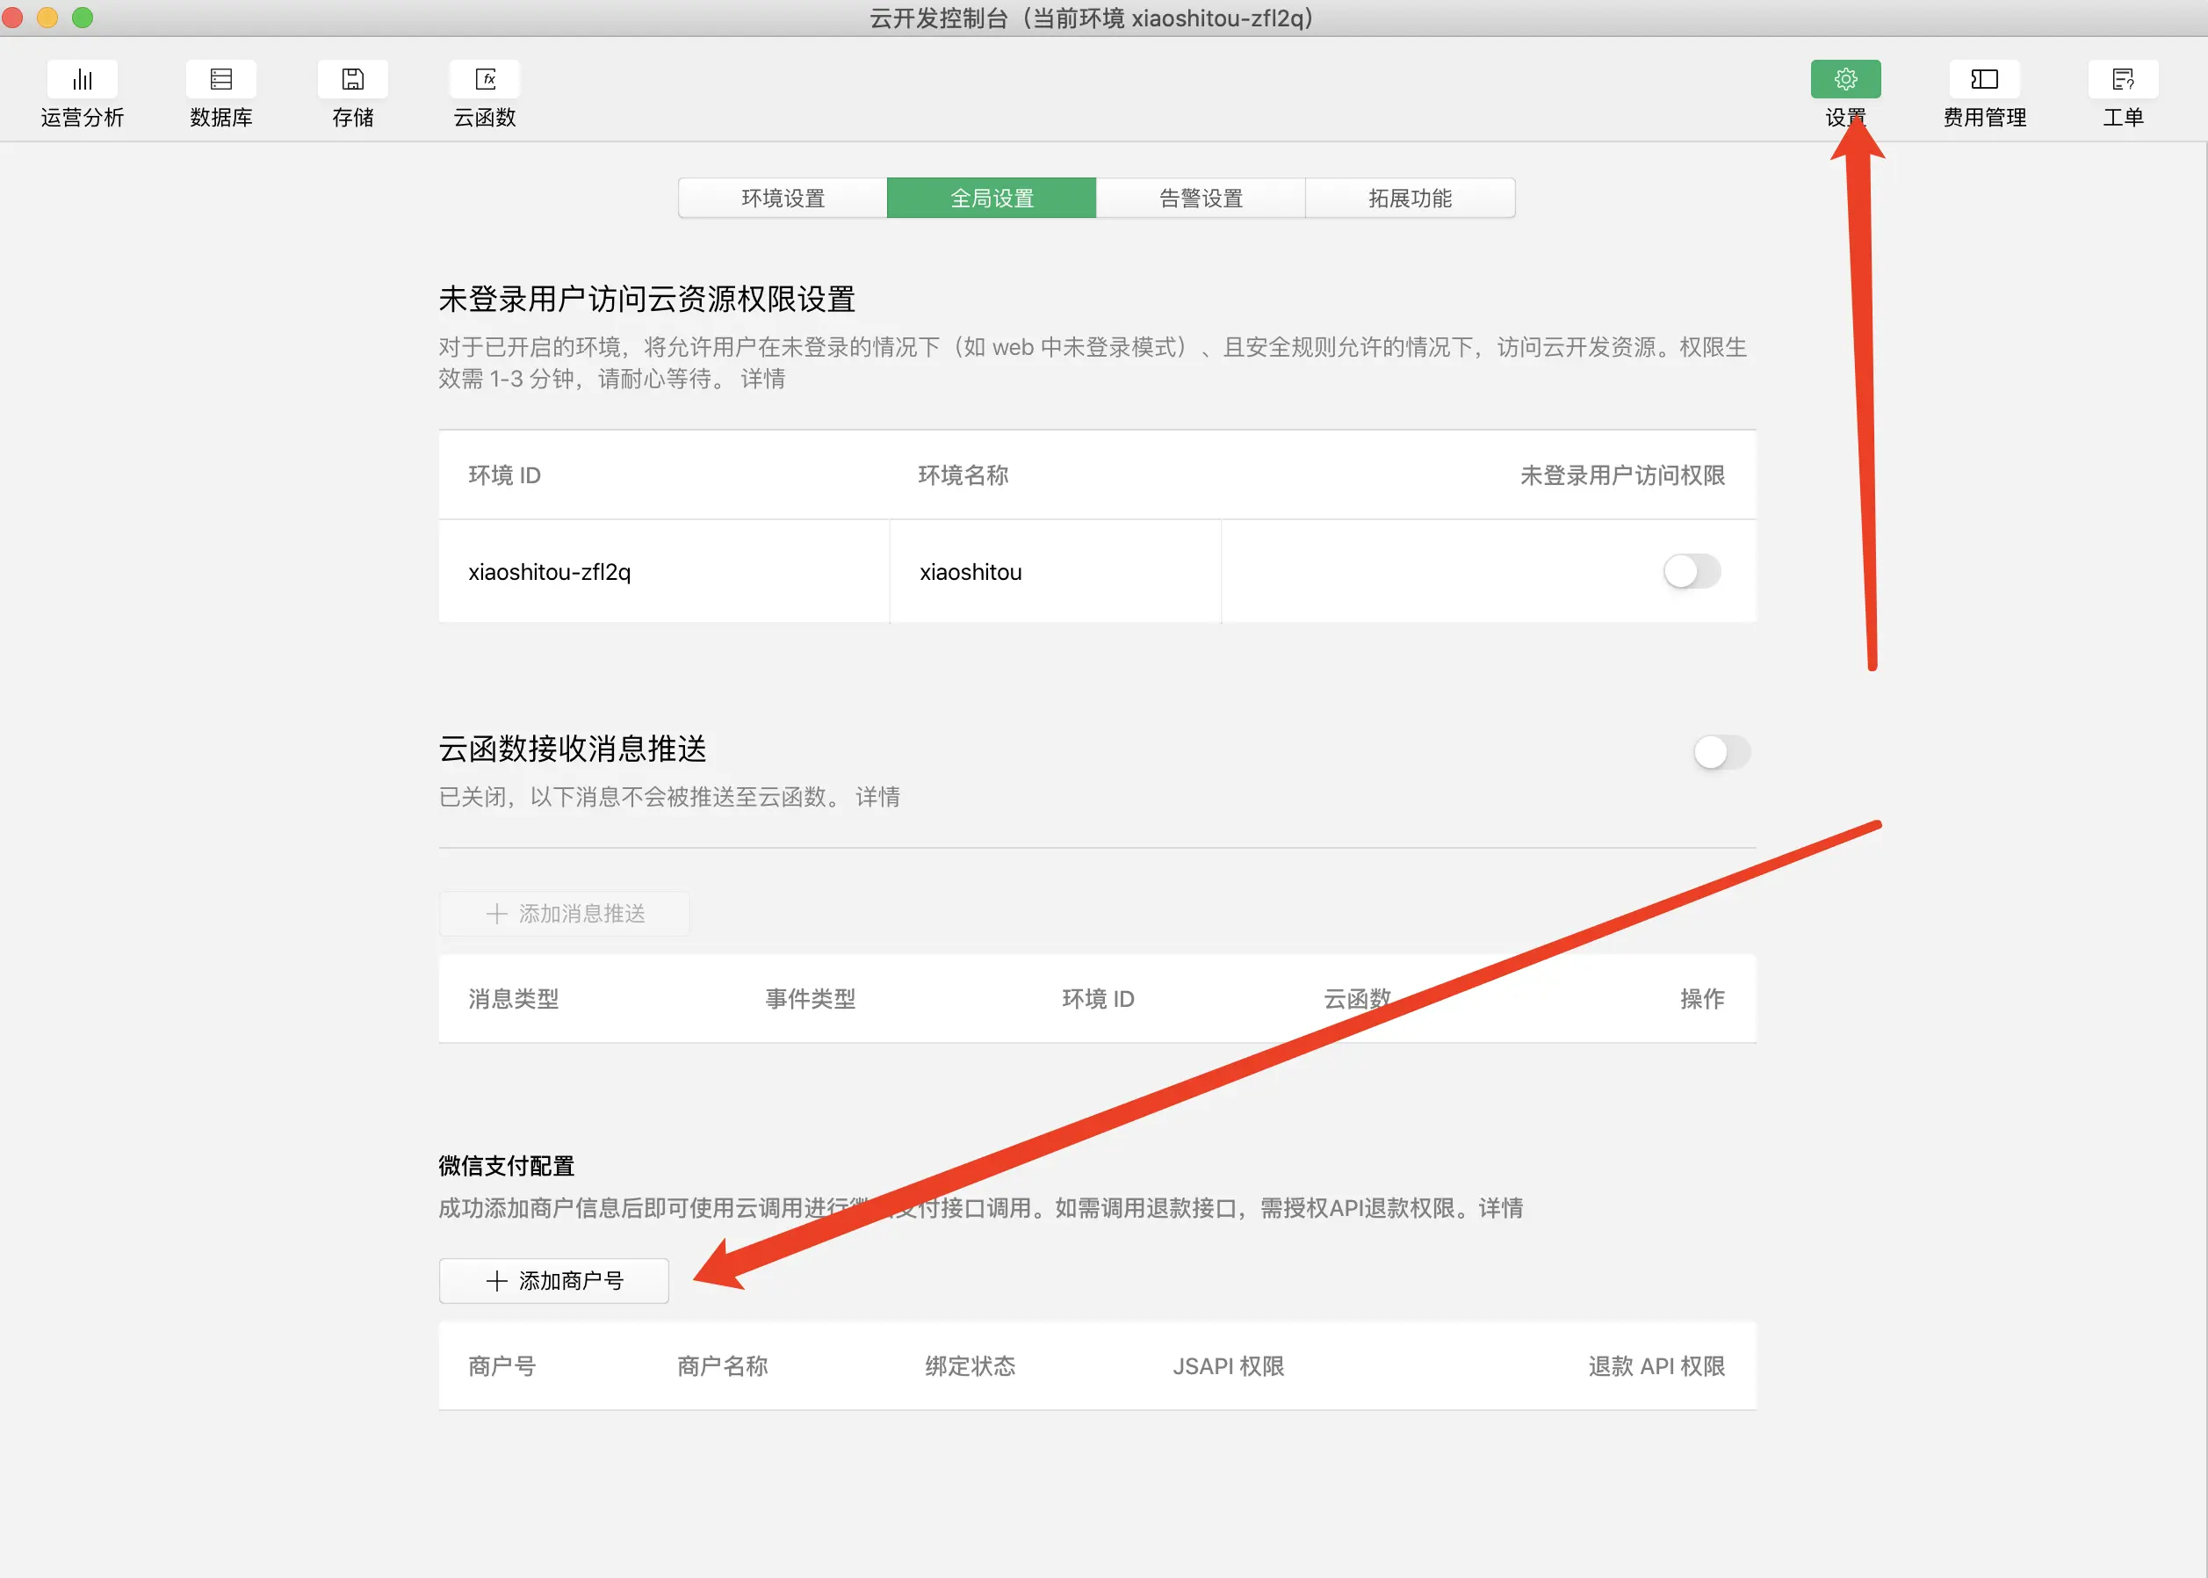This screenshot has width=2208, height=1578.
Task: Open the 数据库 database icon
Action: pos(220,80)
